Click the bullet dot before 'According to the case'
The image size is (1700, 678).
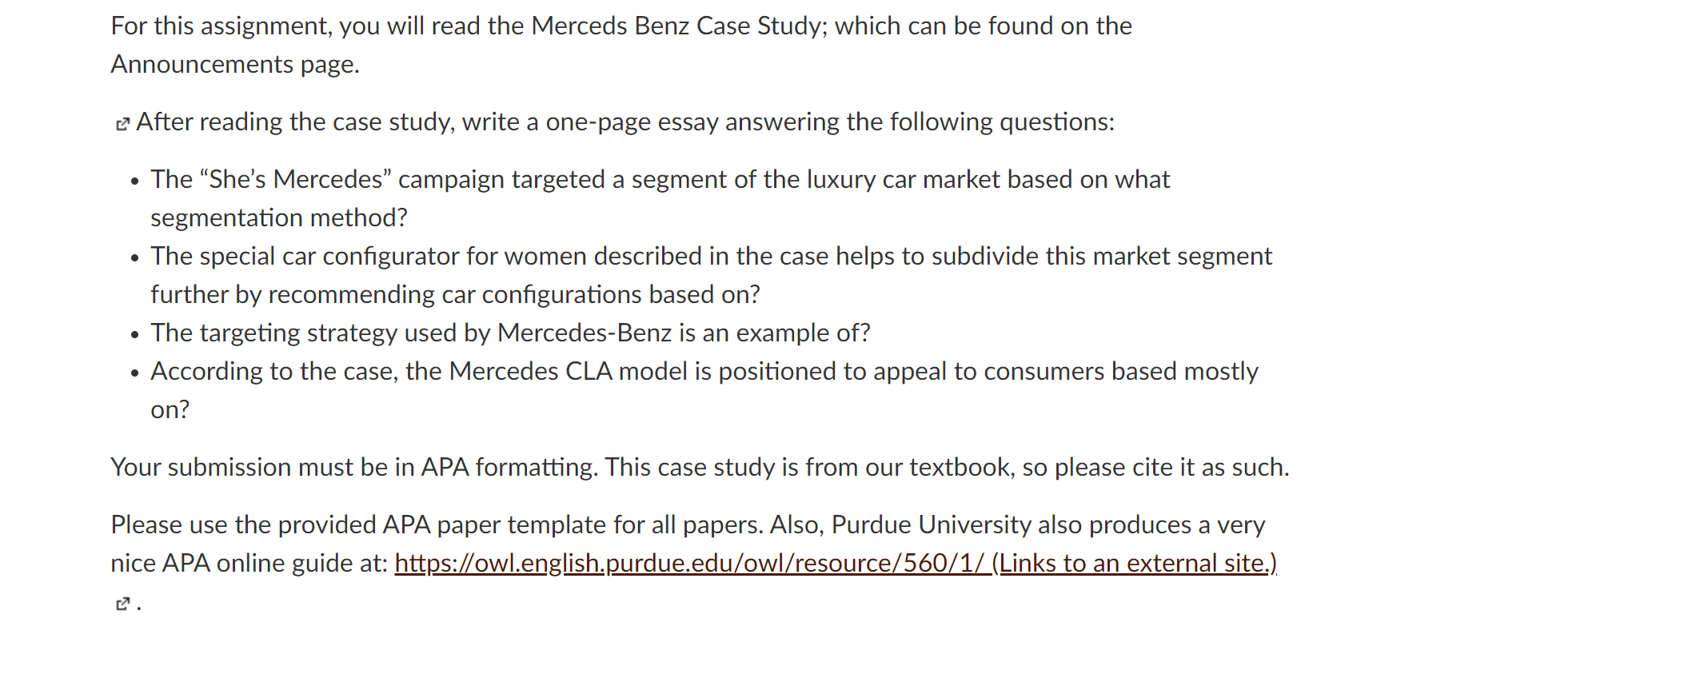tap(134, 373)
